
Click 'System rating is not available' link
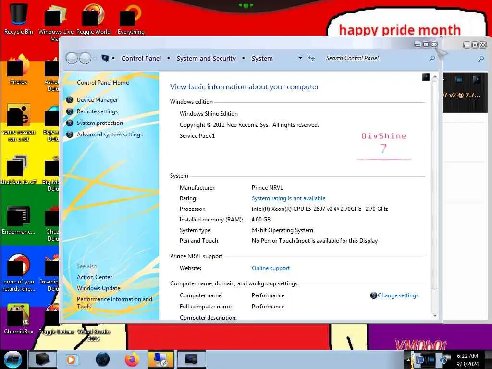click(x=288, y=198)
